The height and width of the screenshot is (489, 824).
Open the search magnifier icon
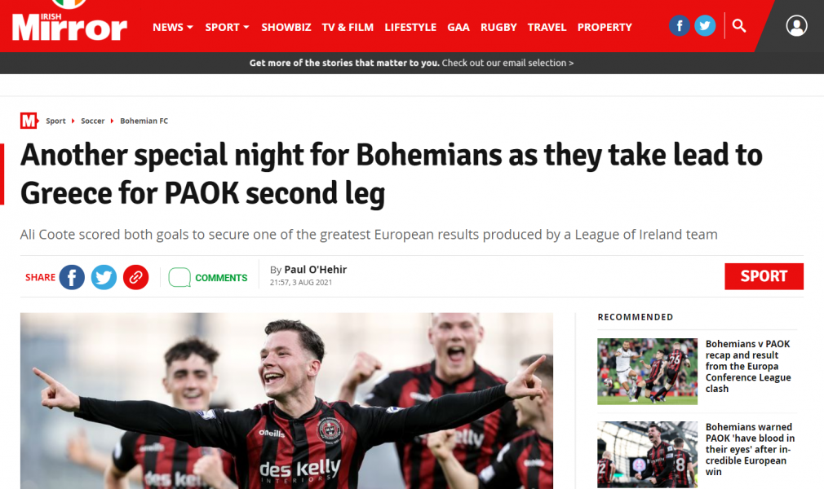coord(739,26)
